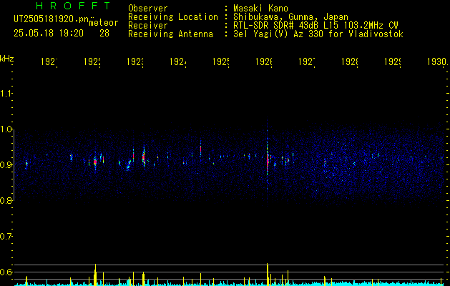
Task: Click the "meteor" label under the filename
Action: pyautogui.click(x=104, y=23)
